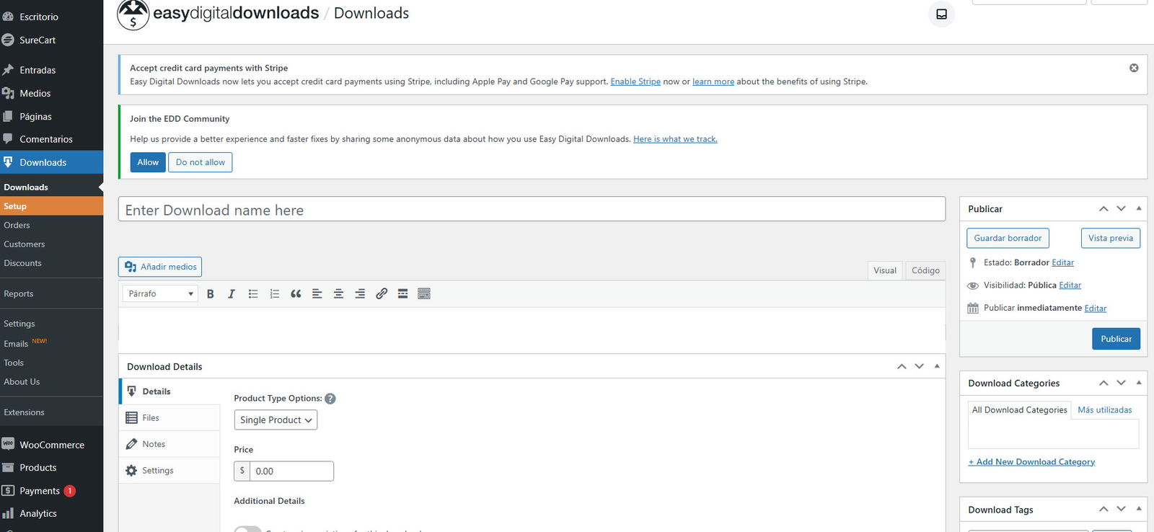Insert Read More tag icon
Viewport: 1154px width, 532px height.
tap(402, 293)
